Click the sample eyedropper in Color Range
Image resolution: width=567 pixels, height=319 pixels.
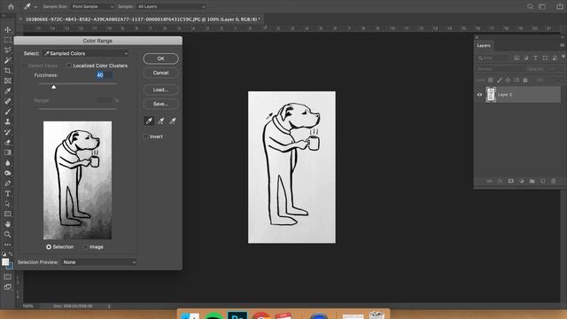[149, 121]
